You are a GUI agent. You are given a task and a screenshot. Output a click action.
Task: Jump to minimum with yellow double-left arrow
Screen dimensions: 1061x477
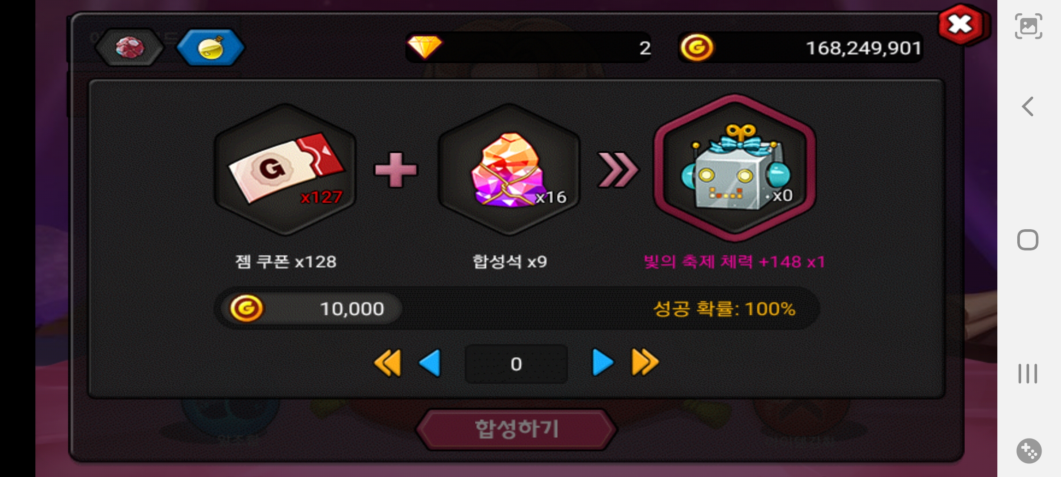tap(388, 363)
